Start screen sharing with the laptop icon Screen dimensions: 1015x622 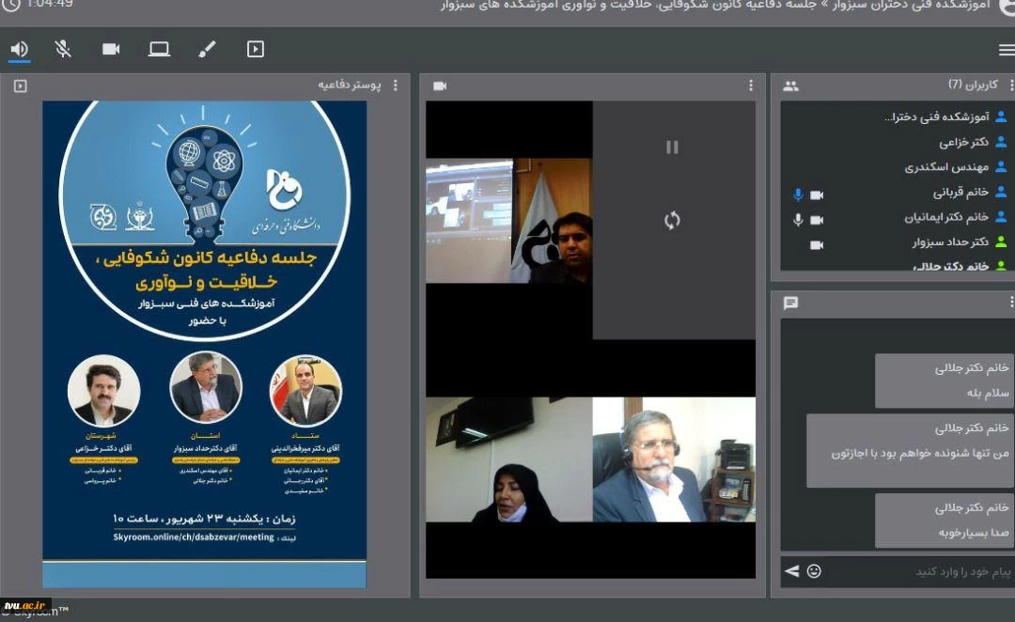[159, 49]
